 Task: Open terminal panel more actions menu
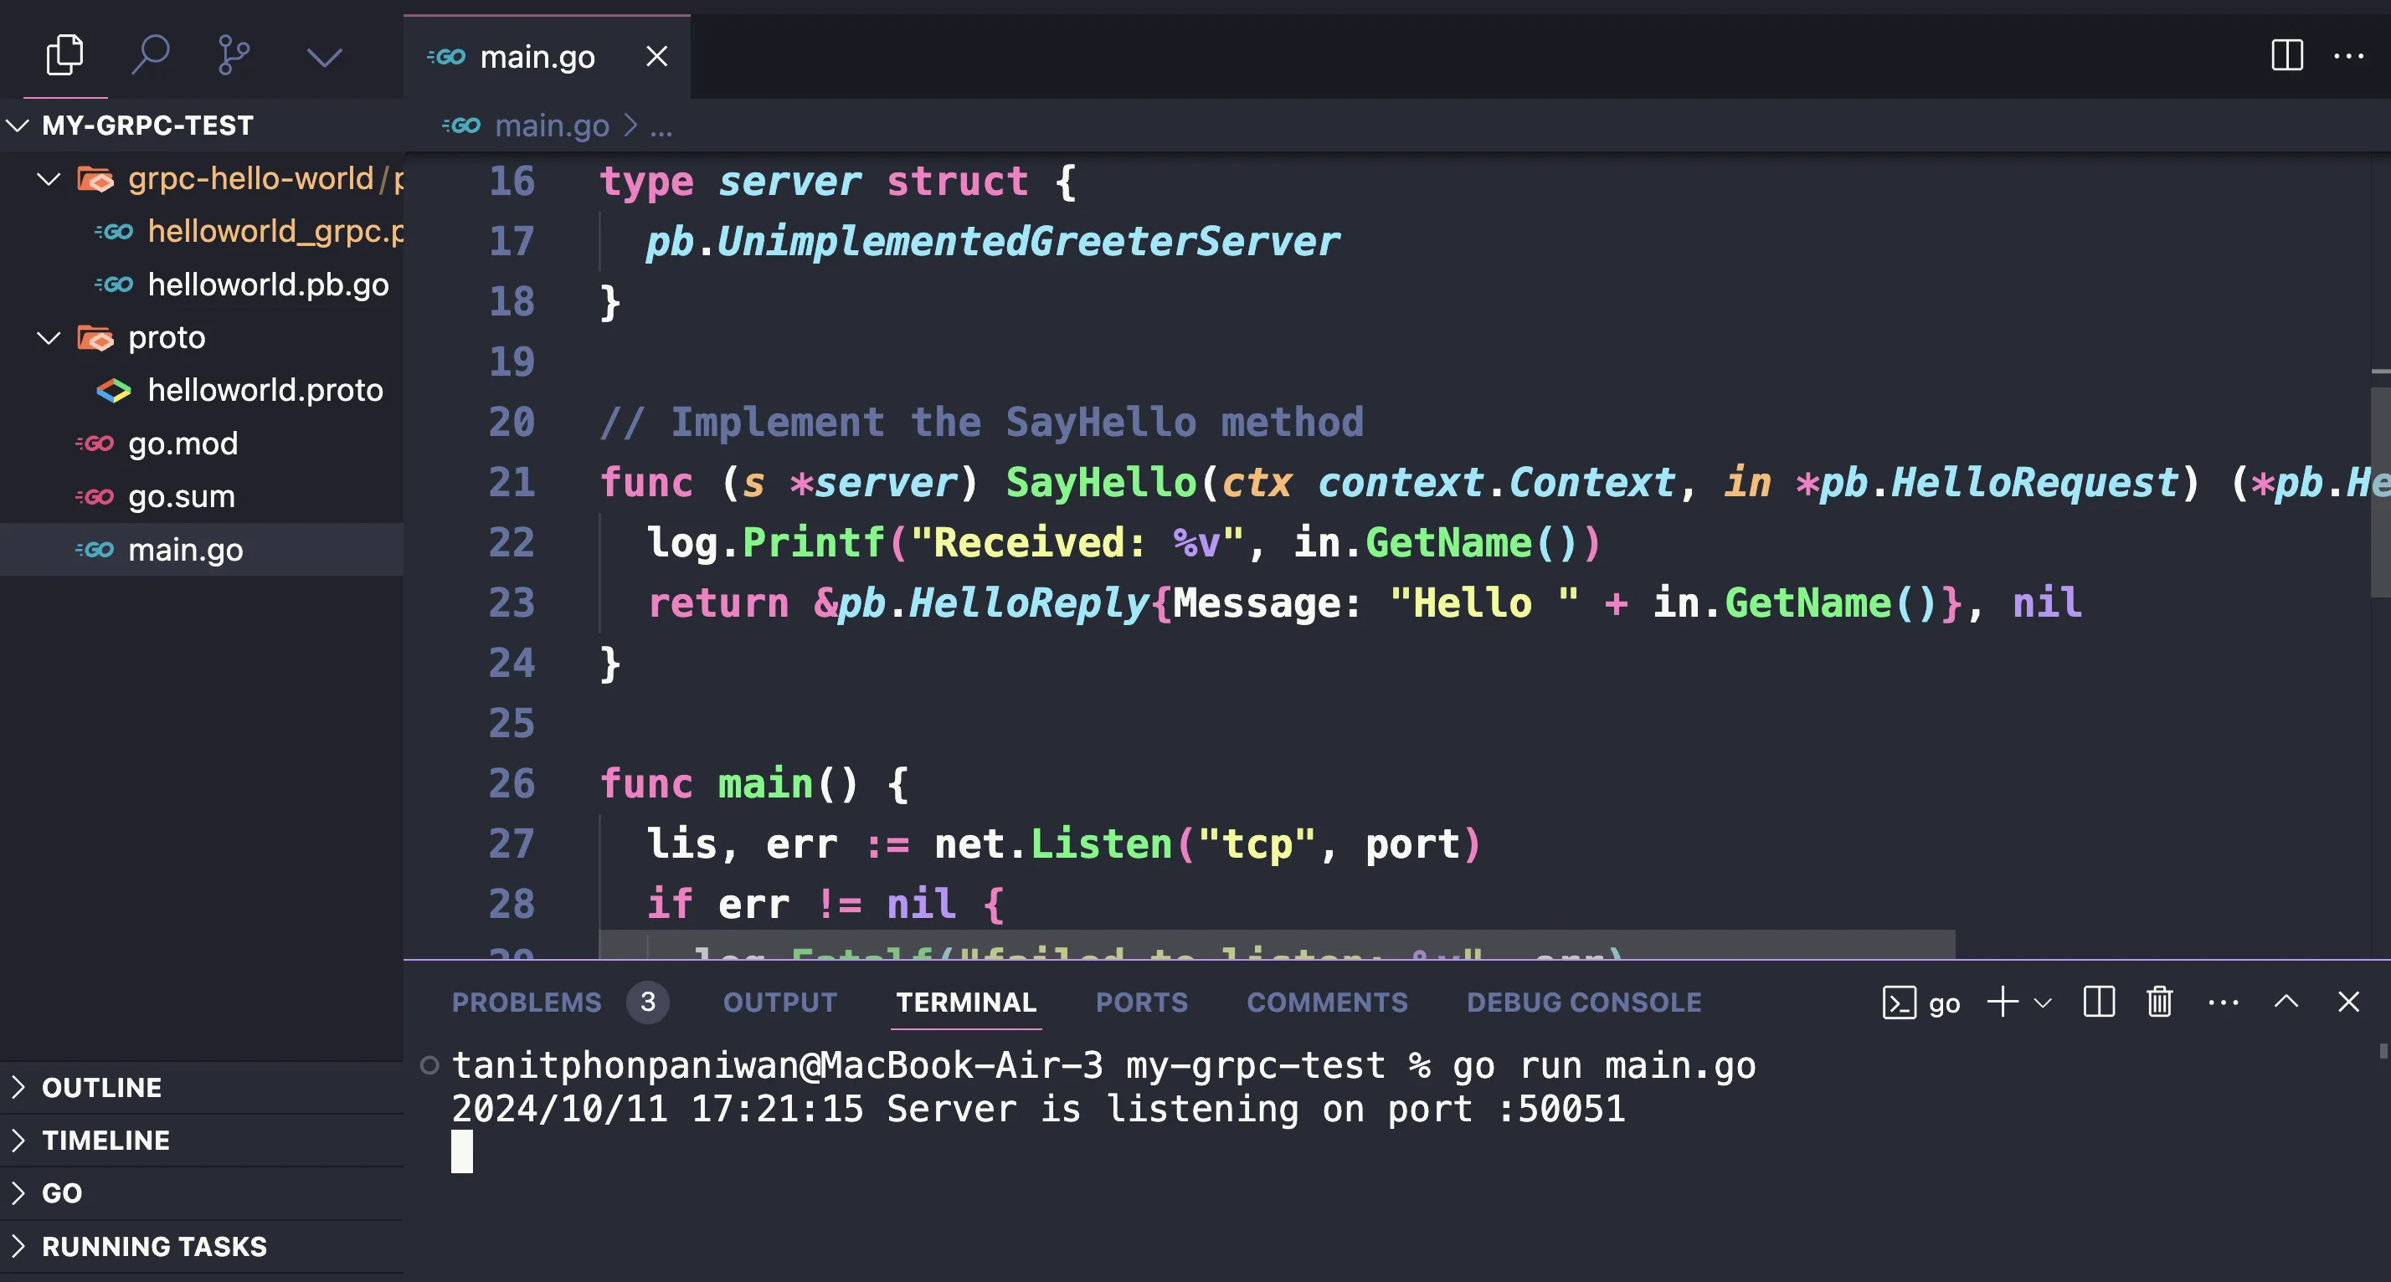coord(2223,1002)
